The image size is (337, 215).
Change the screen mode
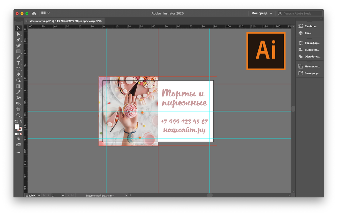point(19,145)
